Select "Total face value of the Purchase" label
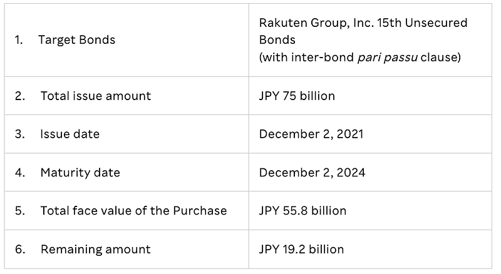The image size is (501, 274). pyautogui.click(x=133, y=211)
